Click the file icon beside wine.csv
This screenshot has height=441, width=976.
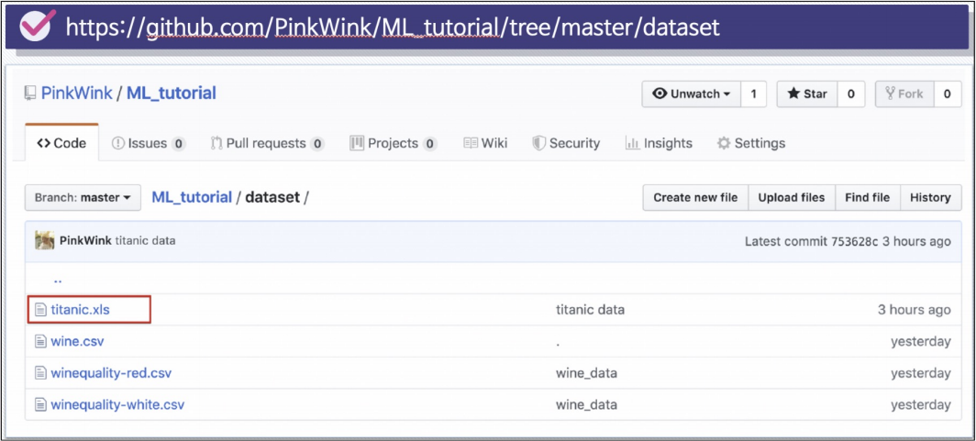tap(40, 341)
